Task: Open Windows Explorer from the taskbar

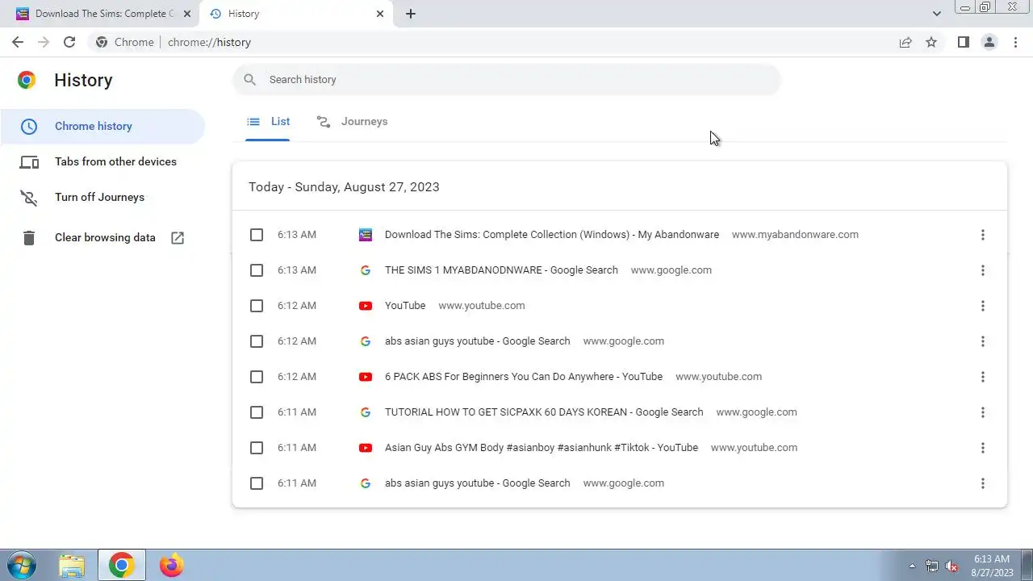Action: (72, 566)
